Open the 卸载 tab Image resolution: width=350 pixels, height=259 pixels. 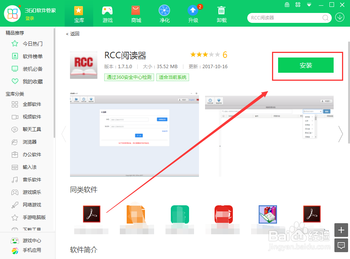point(221,14)
